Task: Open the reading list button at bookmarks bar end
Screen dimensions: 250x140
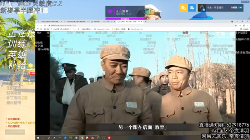Action: coord(245,29)
